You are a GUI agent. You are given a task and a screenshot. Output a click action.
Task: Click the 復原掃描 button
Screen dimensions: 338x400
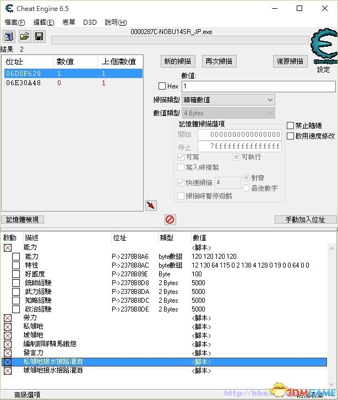tap(290, 61)
